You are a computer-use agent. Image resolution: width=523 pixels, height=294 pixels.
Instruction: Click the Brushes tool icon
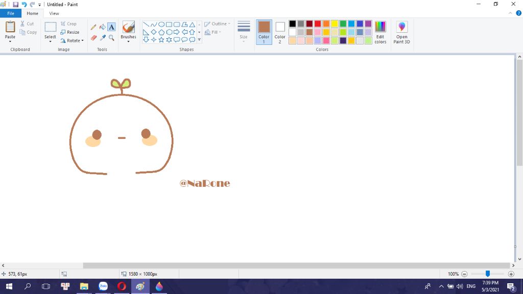[x=128, y=27]
